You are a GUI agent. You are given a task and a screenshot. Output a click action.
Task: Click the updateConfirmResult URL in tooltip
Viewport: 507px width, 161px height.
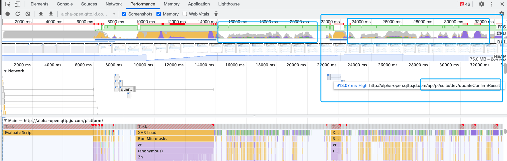(434, 86)
